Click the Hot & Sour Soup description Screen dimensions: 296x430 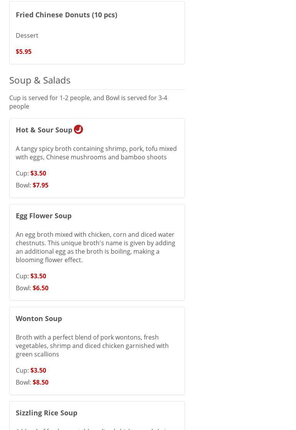(x=96, y=153)
